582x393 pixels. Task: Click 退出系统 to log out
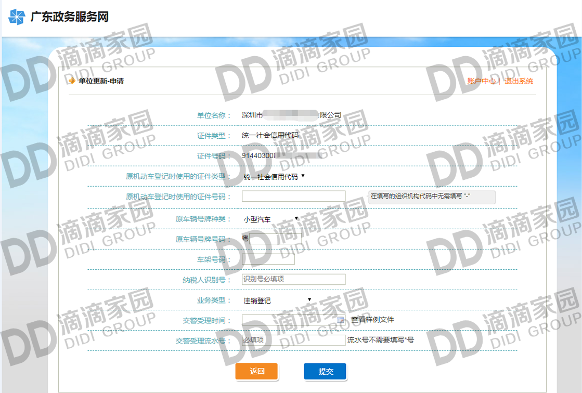tap(519, 81)
